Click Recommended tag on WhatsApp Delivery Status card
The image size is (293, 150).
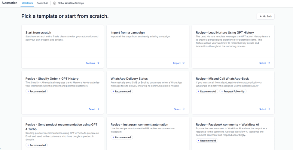[x=122, y=91]
